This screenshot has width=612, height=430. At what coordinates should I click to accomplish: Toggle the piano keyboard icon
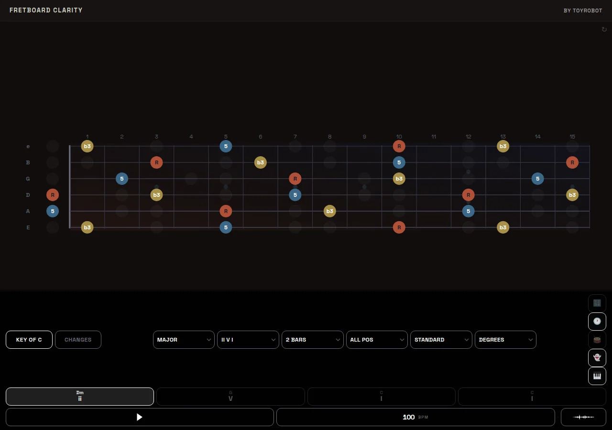pos(597,376)
